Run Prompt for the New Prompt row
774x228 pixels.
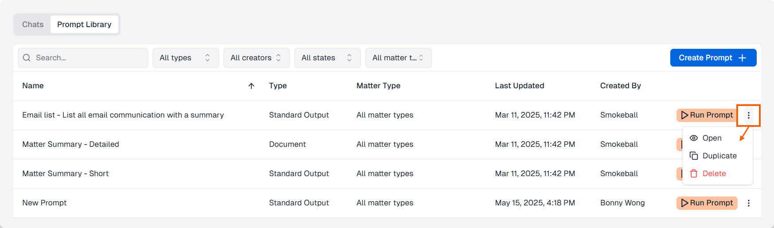click(707, 203)
